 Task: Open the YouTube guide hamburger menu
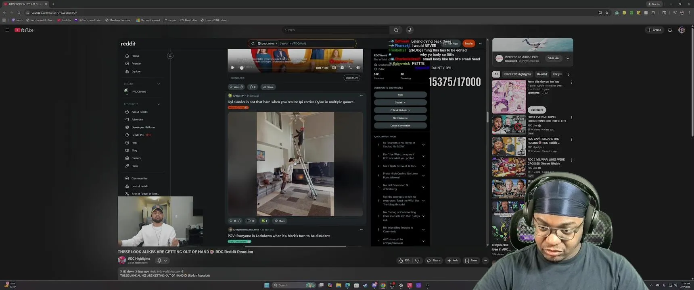click(x=7, y=30)
